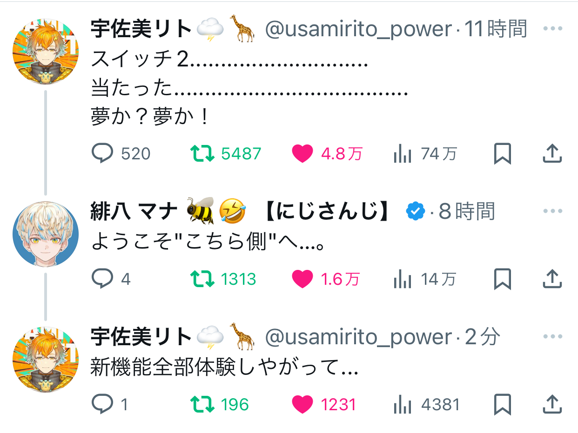
Task: Click the heart showing 1.6万 likes
Action: pos(302,279)
